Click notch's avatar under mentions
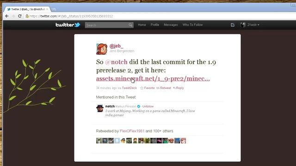The image size is (296, 166). click(100, 109)
